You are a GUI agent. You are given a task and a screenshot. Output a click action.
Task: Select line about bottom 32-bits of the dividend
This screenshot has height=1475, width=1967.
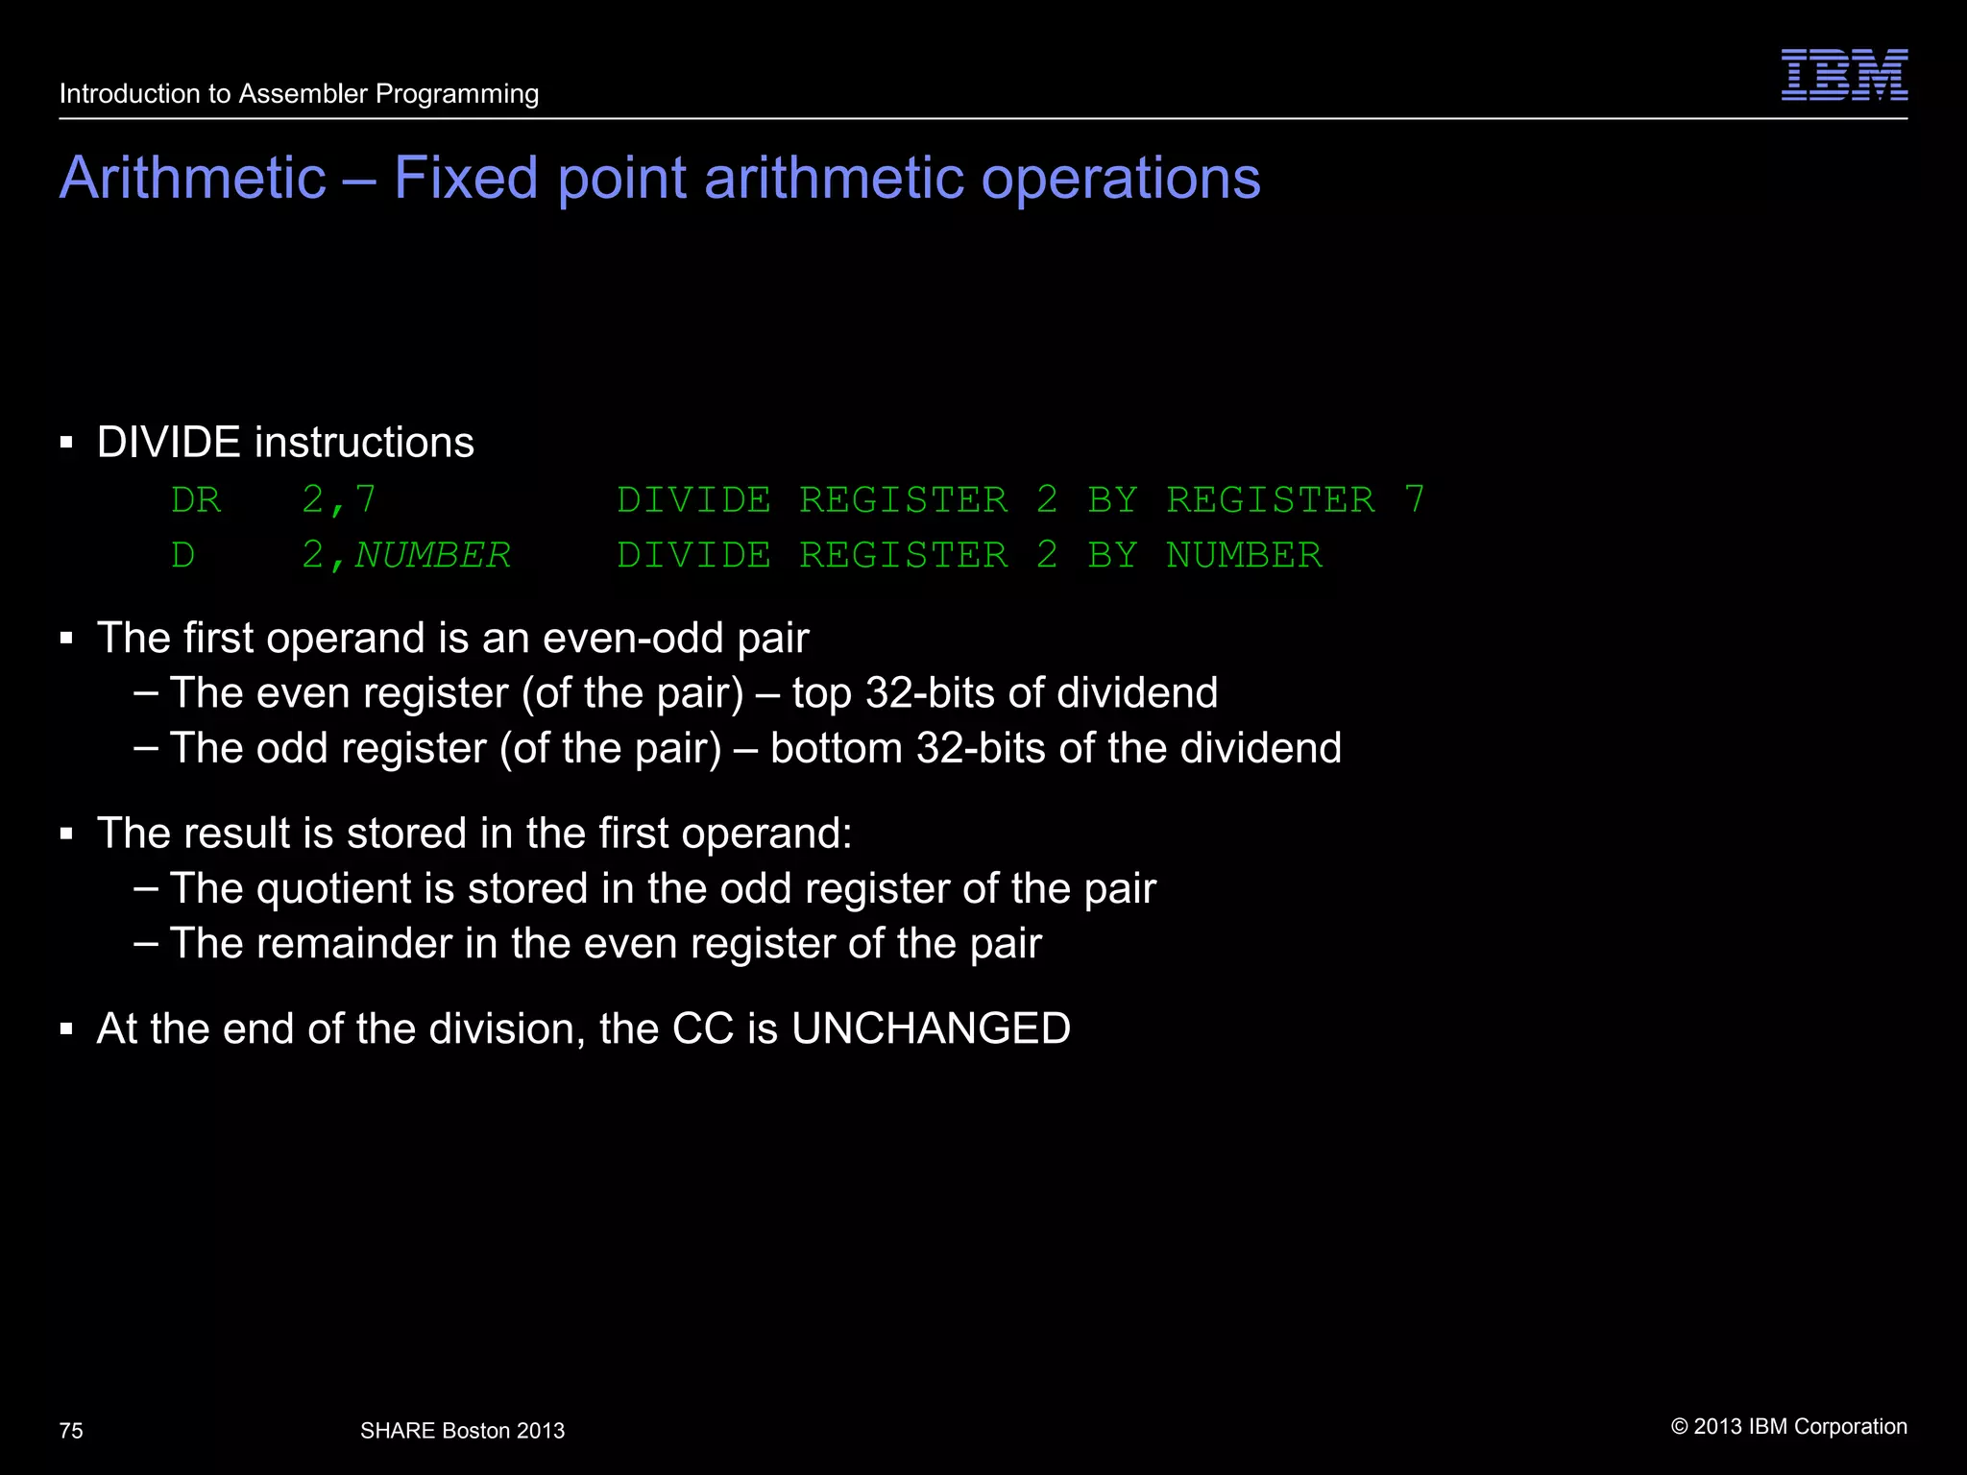[755, 748]
